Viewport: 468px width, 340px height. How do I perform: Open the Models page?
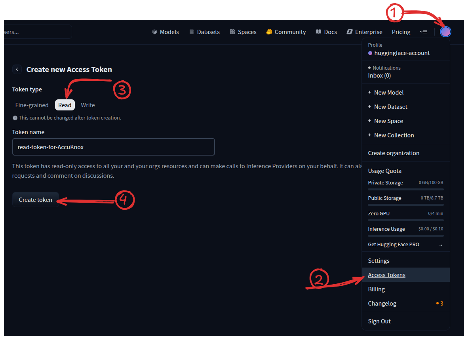(166, 32)
